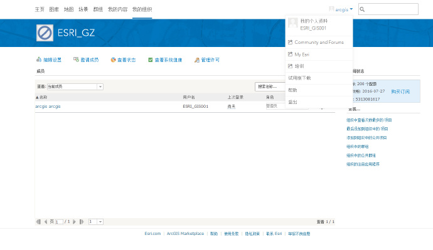The height and width of the screenshot is (250, 433).
Task: Click the ESRI_GIS001 username cell
Action: click(x=196, y=107)
